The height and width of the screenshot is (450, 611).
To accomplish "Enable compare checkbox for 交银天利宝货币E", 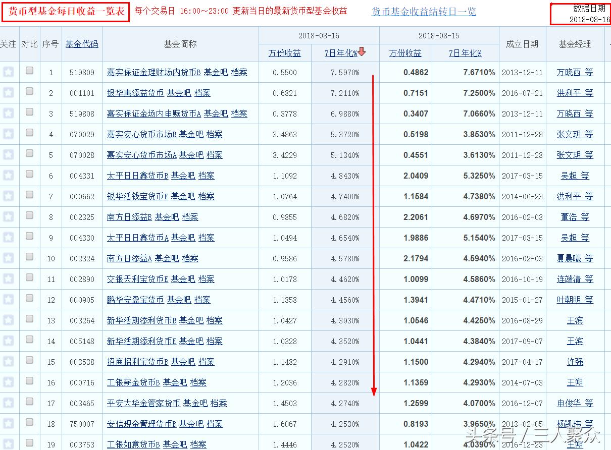I will (x=29, y=279).
